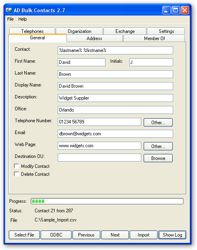Screen dimensions: 197x250
Task: Click into the Destination OU field
Action: point(99,158)
